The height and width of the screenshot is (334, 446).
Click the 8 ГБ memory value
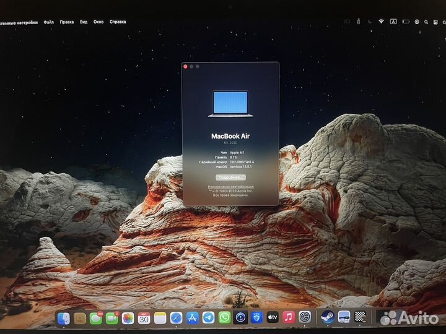click(x=234, y=157)
